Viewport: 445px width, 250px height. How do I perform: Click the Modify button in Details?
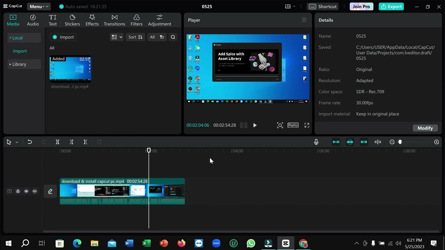click(425, 128)
